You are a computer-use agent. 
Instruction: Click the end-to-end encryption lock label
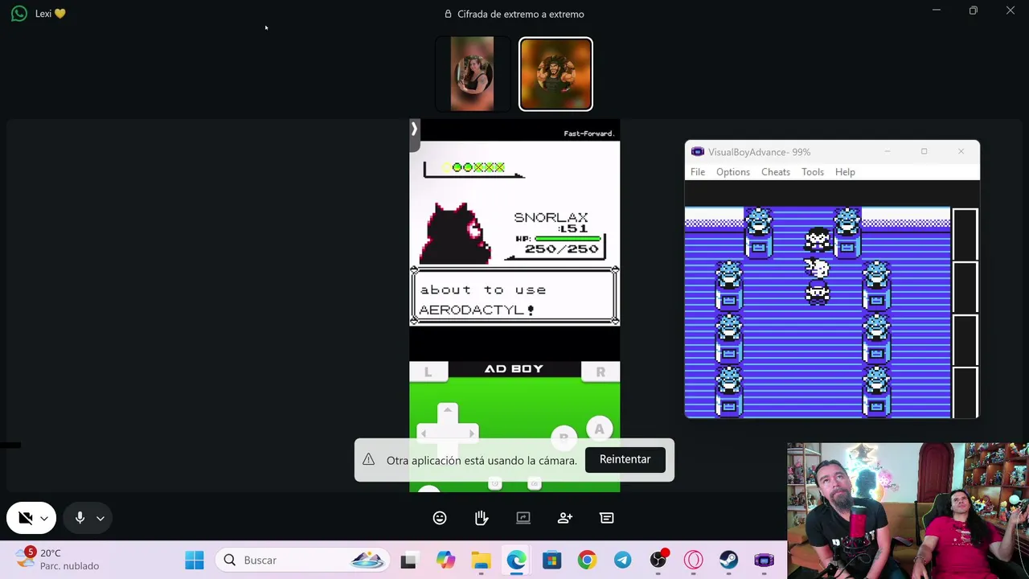[x=514, y=14]
